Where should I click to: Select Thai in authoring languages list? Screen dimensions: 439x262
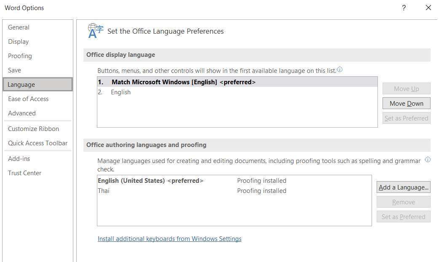[234, 191]
